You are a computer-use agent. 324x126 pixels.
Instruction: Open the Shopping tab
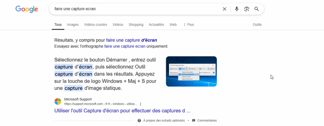click(x=136, y=25)
